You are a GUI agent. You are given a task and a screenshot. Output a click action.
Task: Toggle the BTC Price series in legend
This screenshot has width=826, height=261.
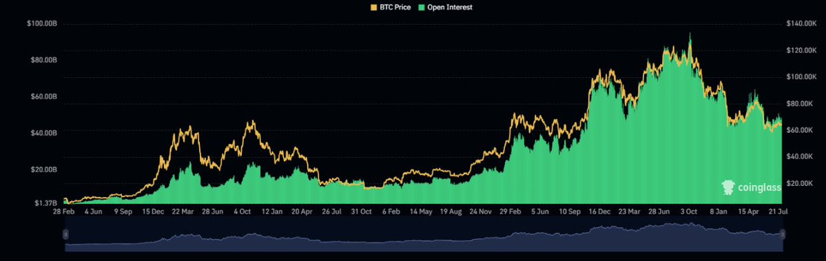[391, 8]
